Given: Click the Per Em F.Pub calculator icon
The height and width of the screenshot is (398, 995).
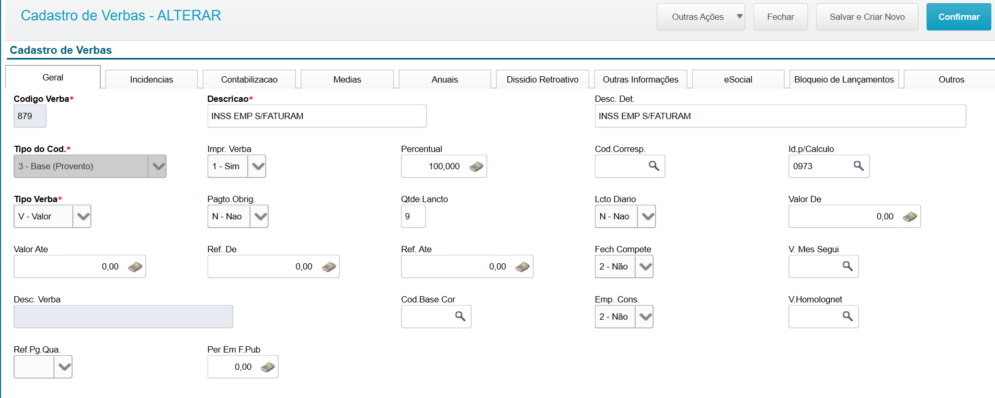Looking at the screenshot, I should (x=267, y=367).
